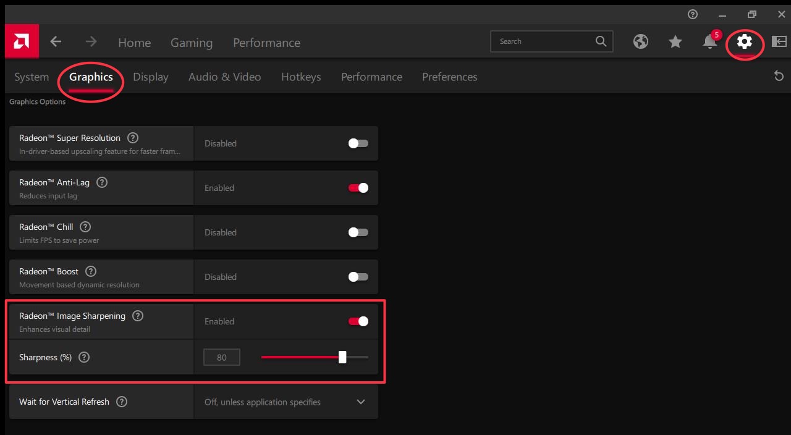Click the help question mark in title bar
The image size is (791, 435).
point(693,14)
